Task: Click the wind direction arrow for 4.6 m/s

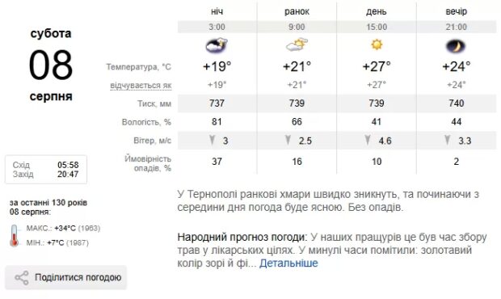Action: [x=368, y=140]
